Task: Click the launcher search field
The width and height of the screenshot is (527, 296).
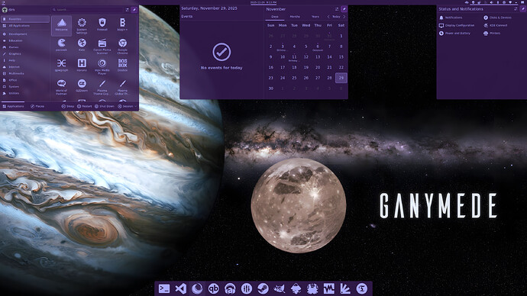Action: pyautogui.click(x=87, y=10)
